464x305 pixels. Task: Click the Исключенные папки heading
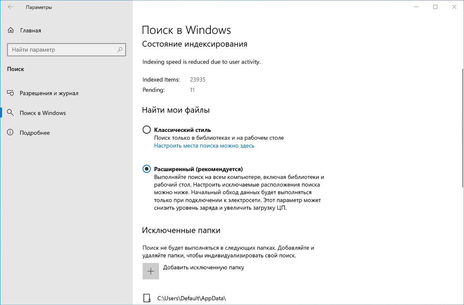(181, 230)
